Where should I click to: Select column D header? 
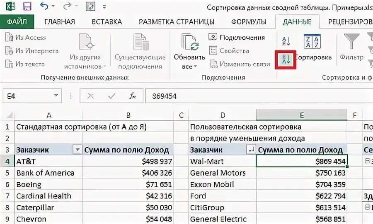coord(223,115)
